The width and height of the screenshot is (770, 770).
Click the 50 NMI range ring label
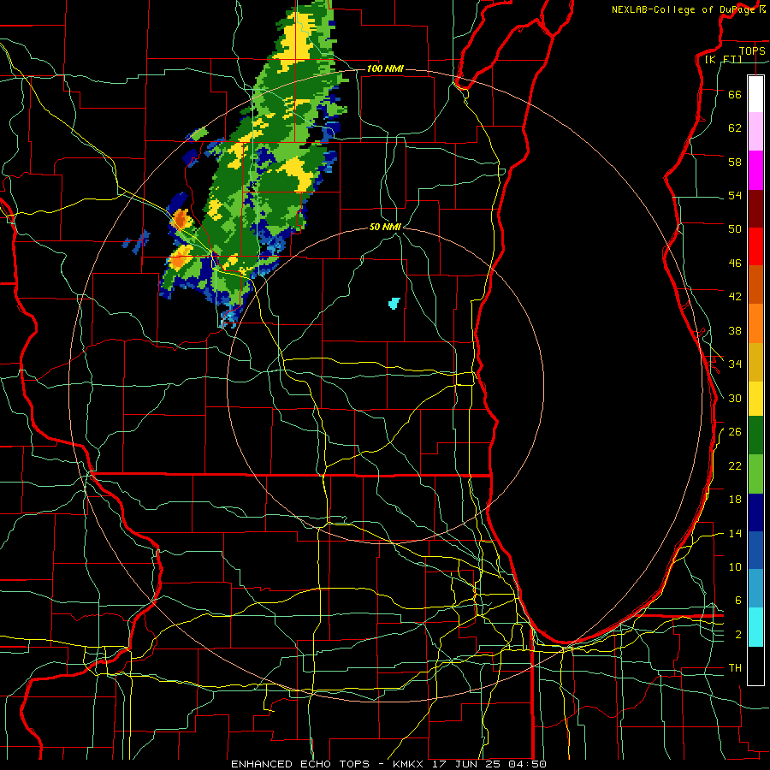[x=385, y=227]
